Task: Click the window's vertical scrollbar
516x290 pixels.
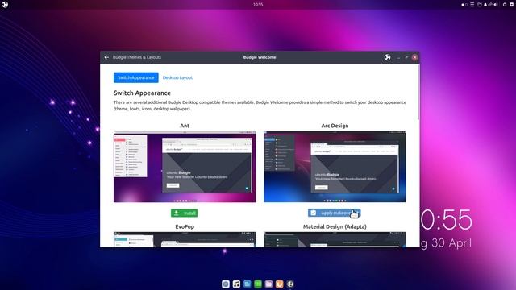Action: point(418,93)
